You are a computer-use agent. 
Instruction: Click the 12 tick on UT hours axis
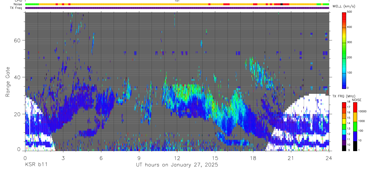[177, 157]
